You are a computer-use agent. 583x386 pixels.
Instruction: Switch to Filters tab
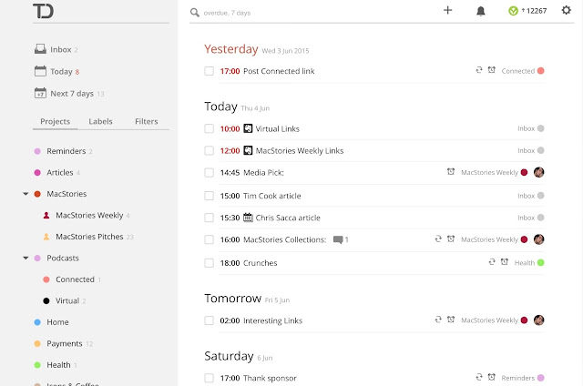pos(146,121)
